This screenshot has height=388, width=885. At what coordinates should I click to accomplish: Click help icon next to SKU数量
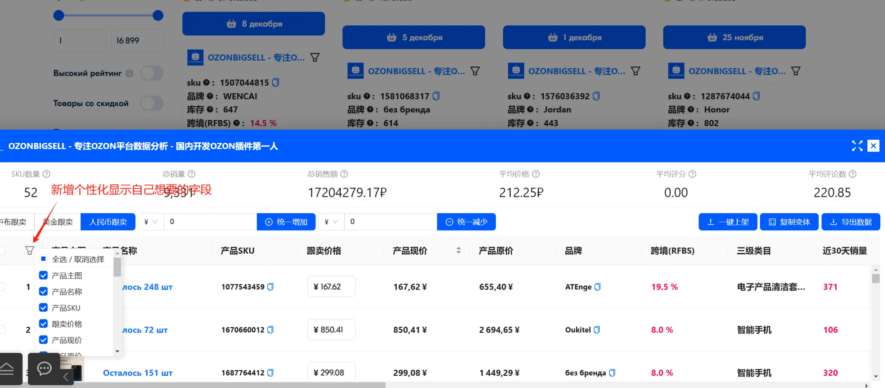pos(46,174)
